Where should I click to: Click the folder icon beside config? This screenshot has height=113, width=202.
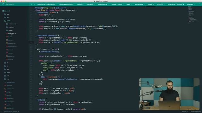[x=5, y=21]
